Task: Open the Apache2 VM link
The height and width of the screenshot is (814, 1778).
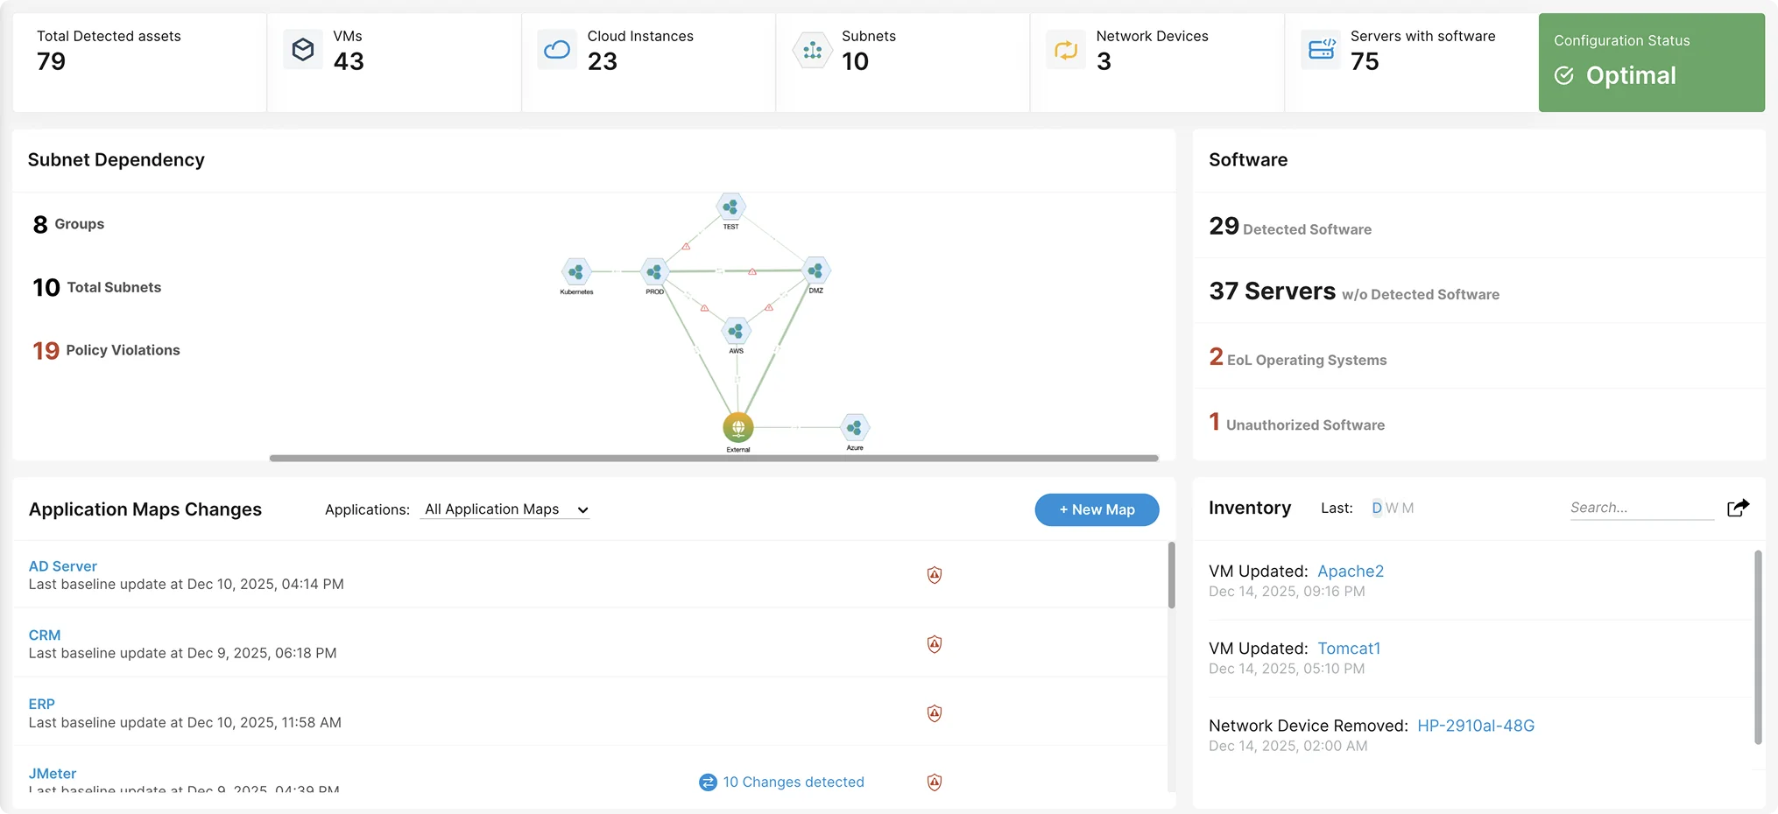Action: (x=1351, y=571)
